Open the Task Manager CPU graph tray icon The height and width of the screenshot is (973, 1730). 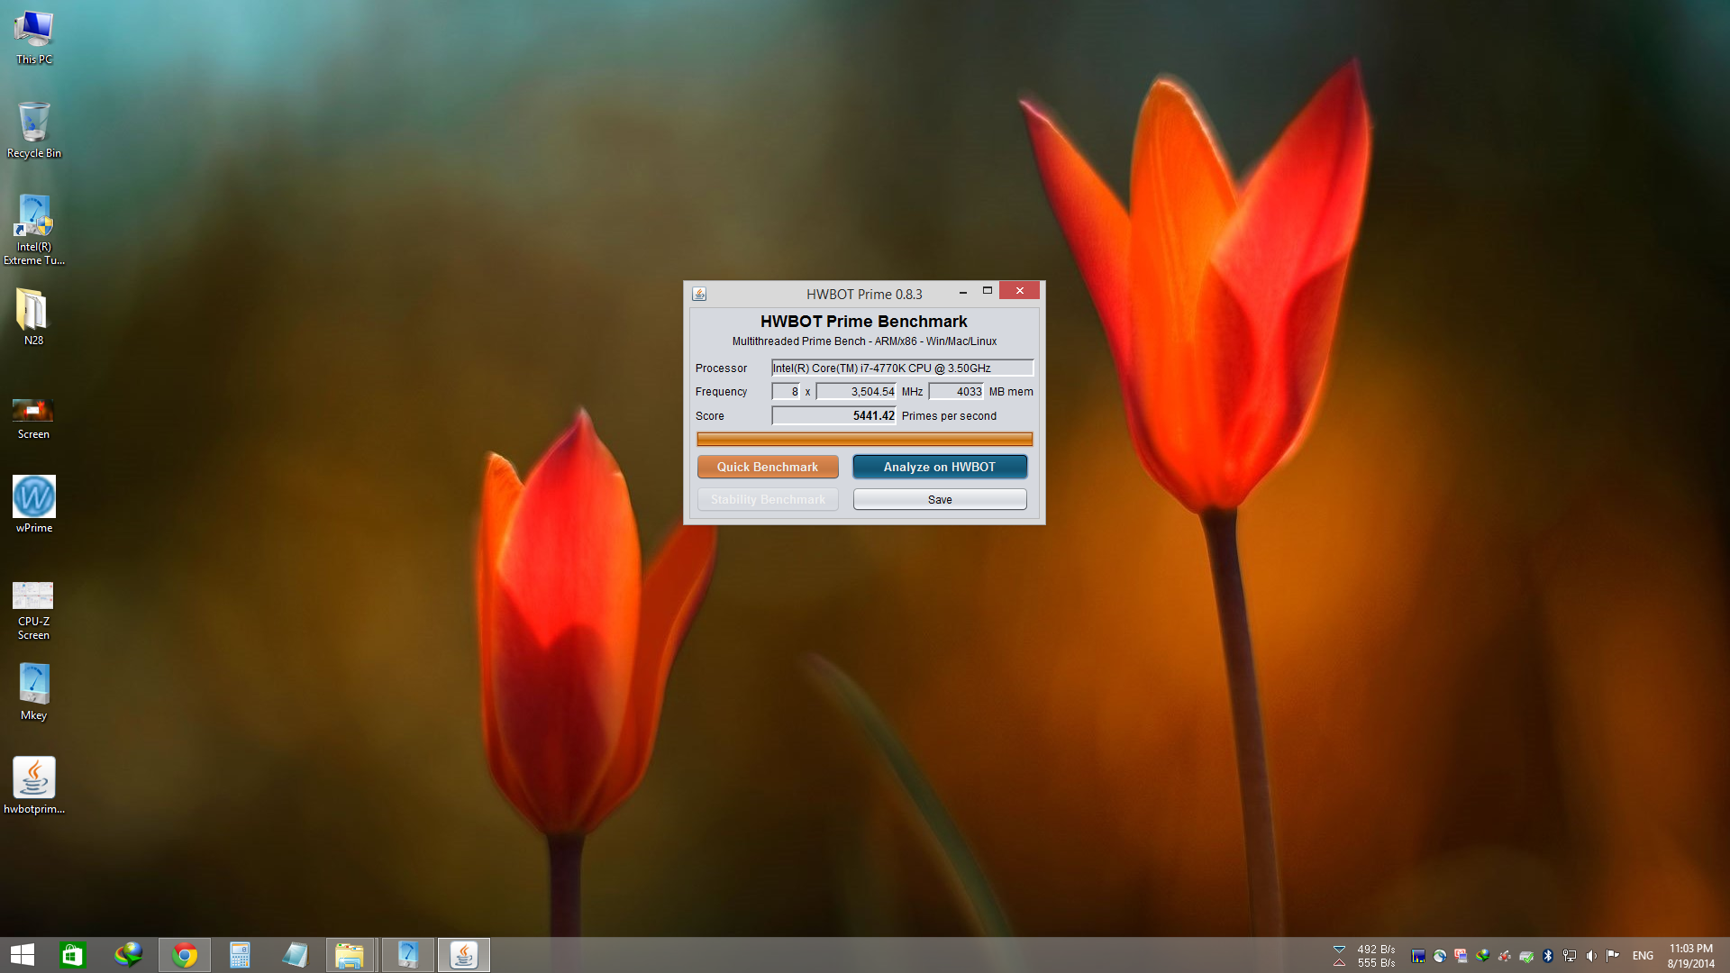click(1418, 956)
